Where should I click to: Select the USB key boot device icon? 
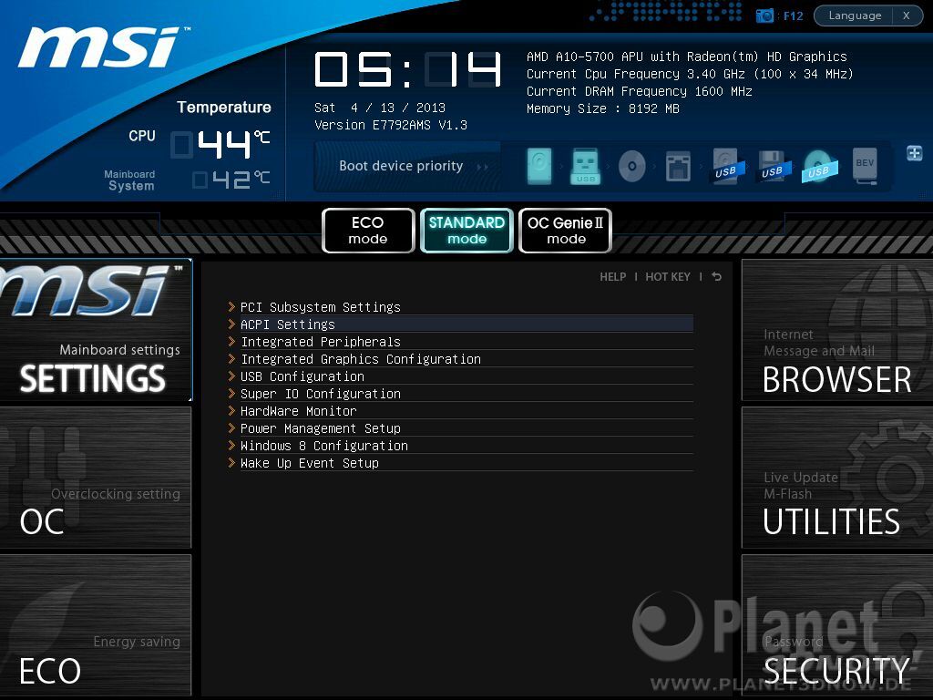coord(585,166)
